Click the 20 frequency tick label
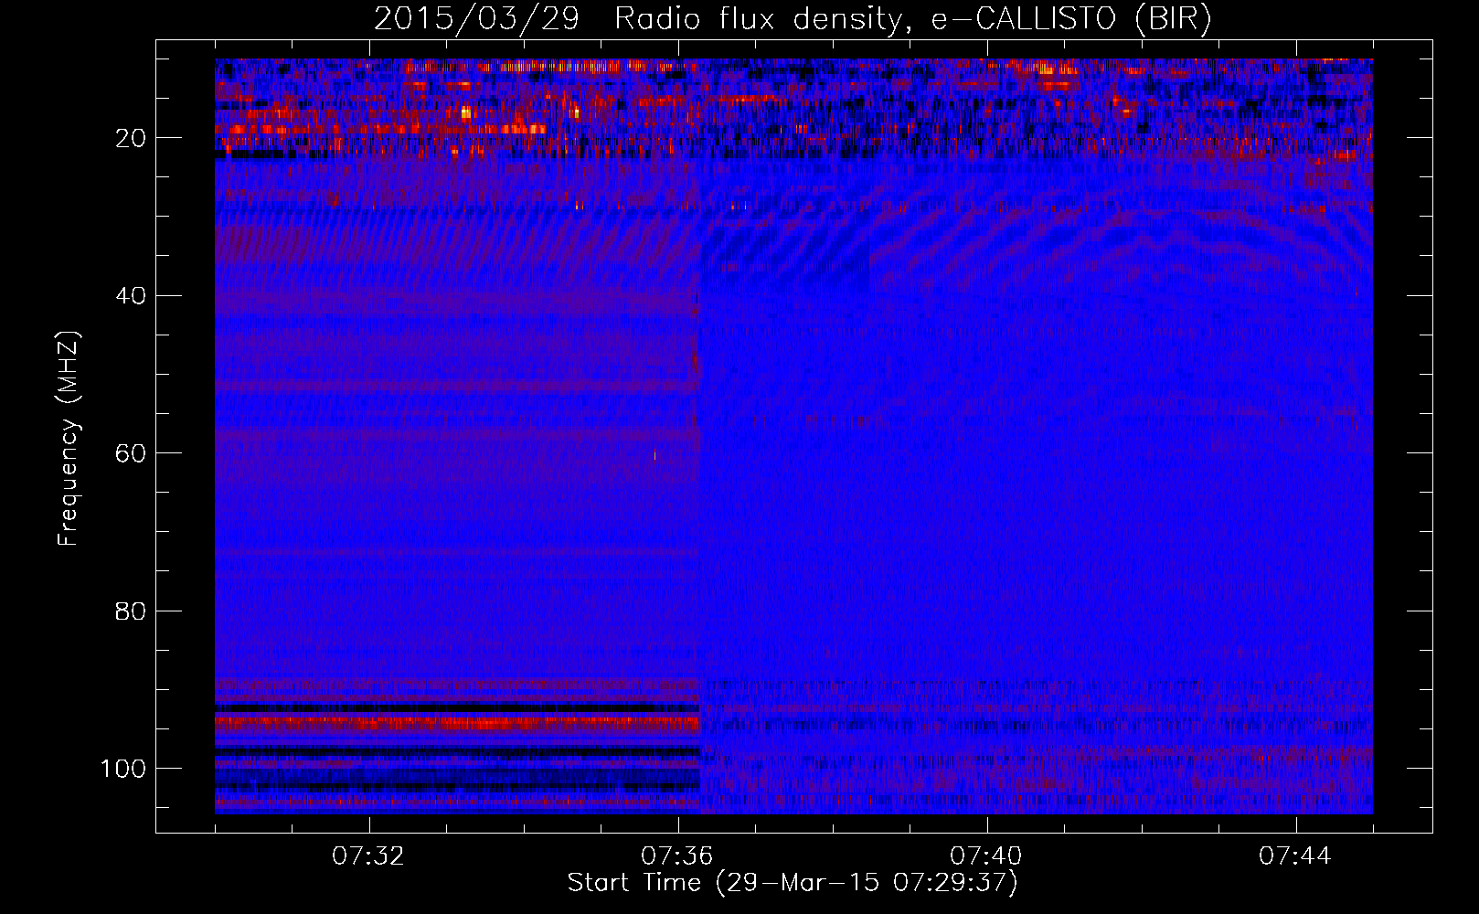The image size is (1479, 914). (131, 138)
